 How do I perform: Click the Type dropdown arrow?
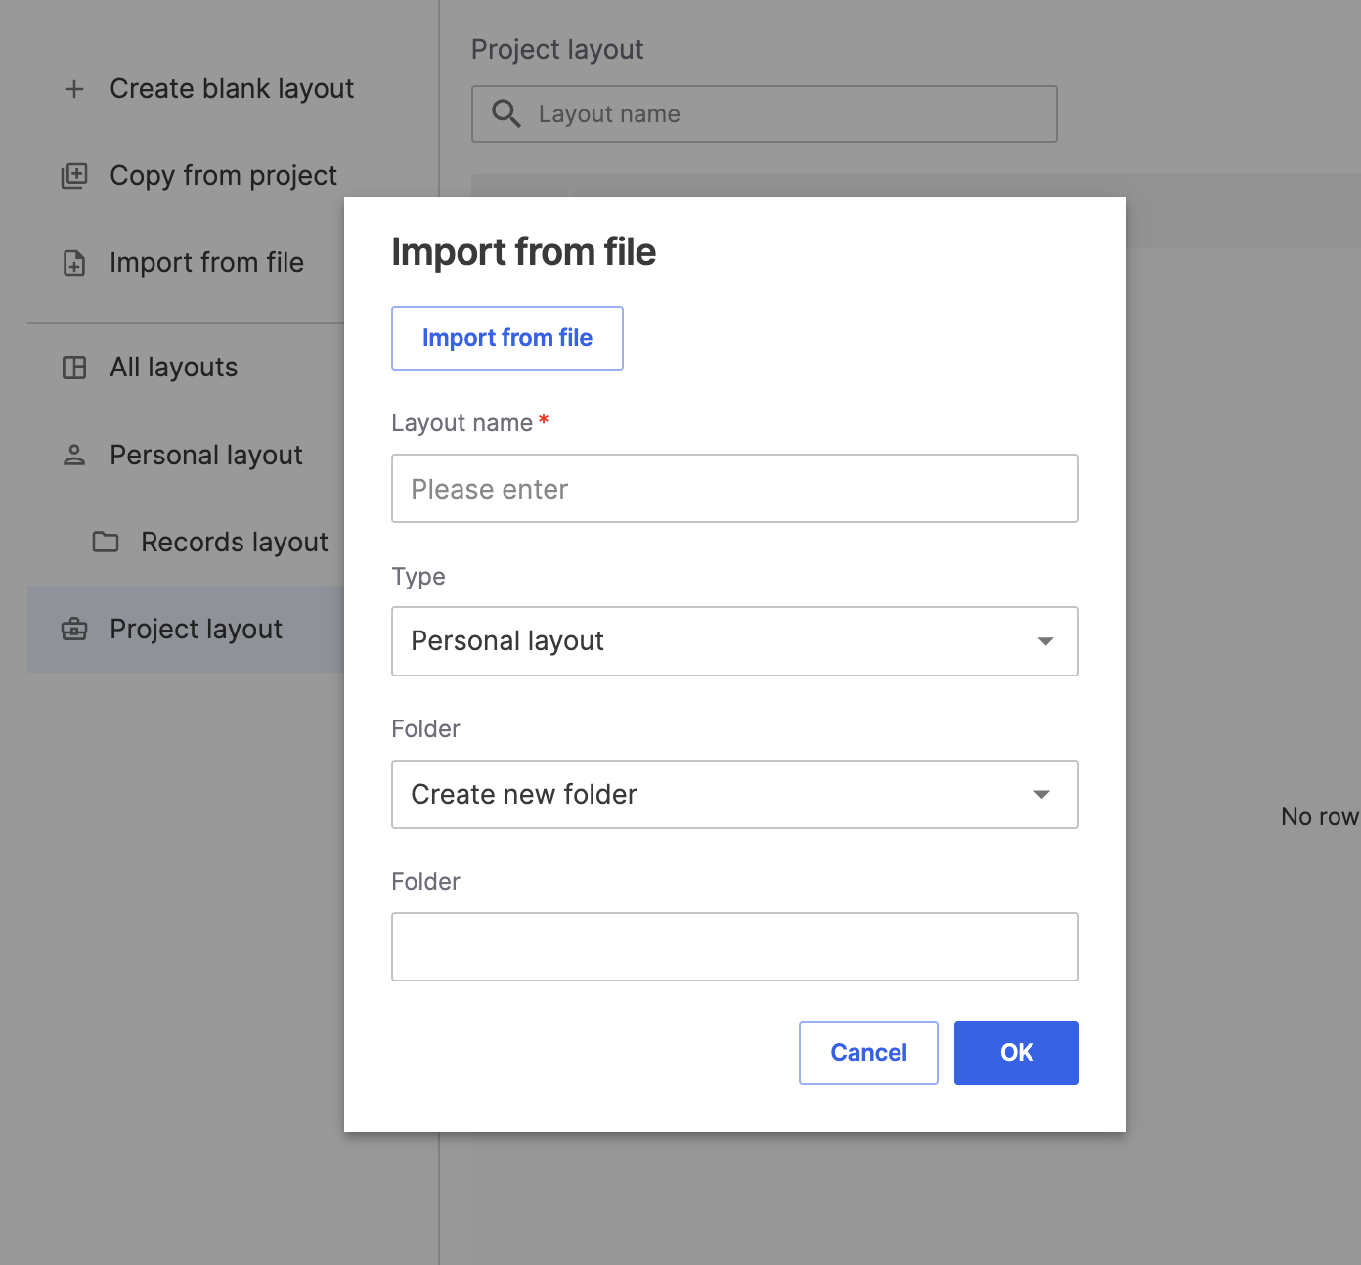[1045, 641]
